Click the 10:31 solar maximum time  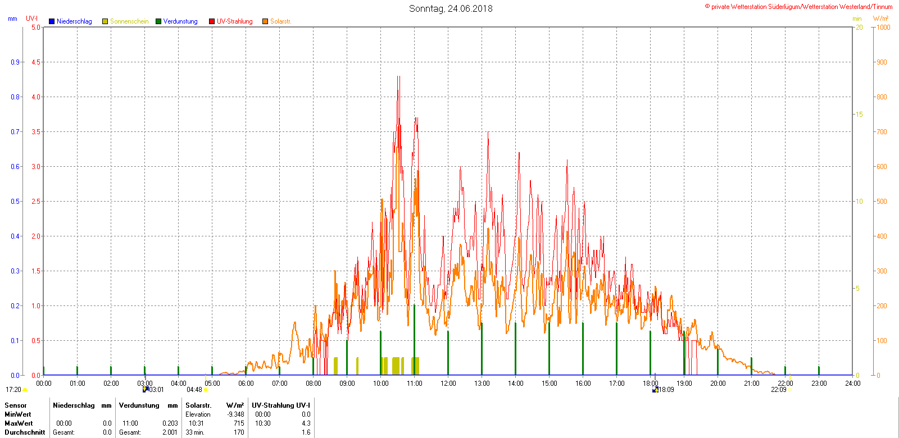point(196,423)
